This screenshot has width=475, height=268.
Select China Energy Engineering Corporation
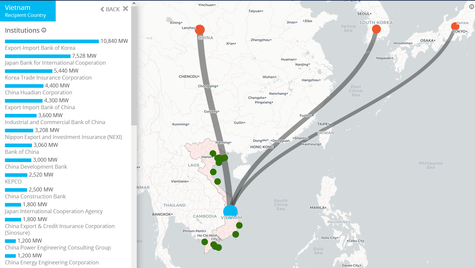coord(52,262)
